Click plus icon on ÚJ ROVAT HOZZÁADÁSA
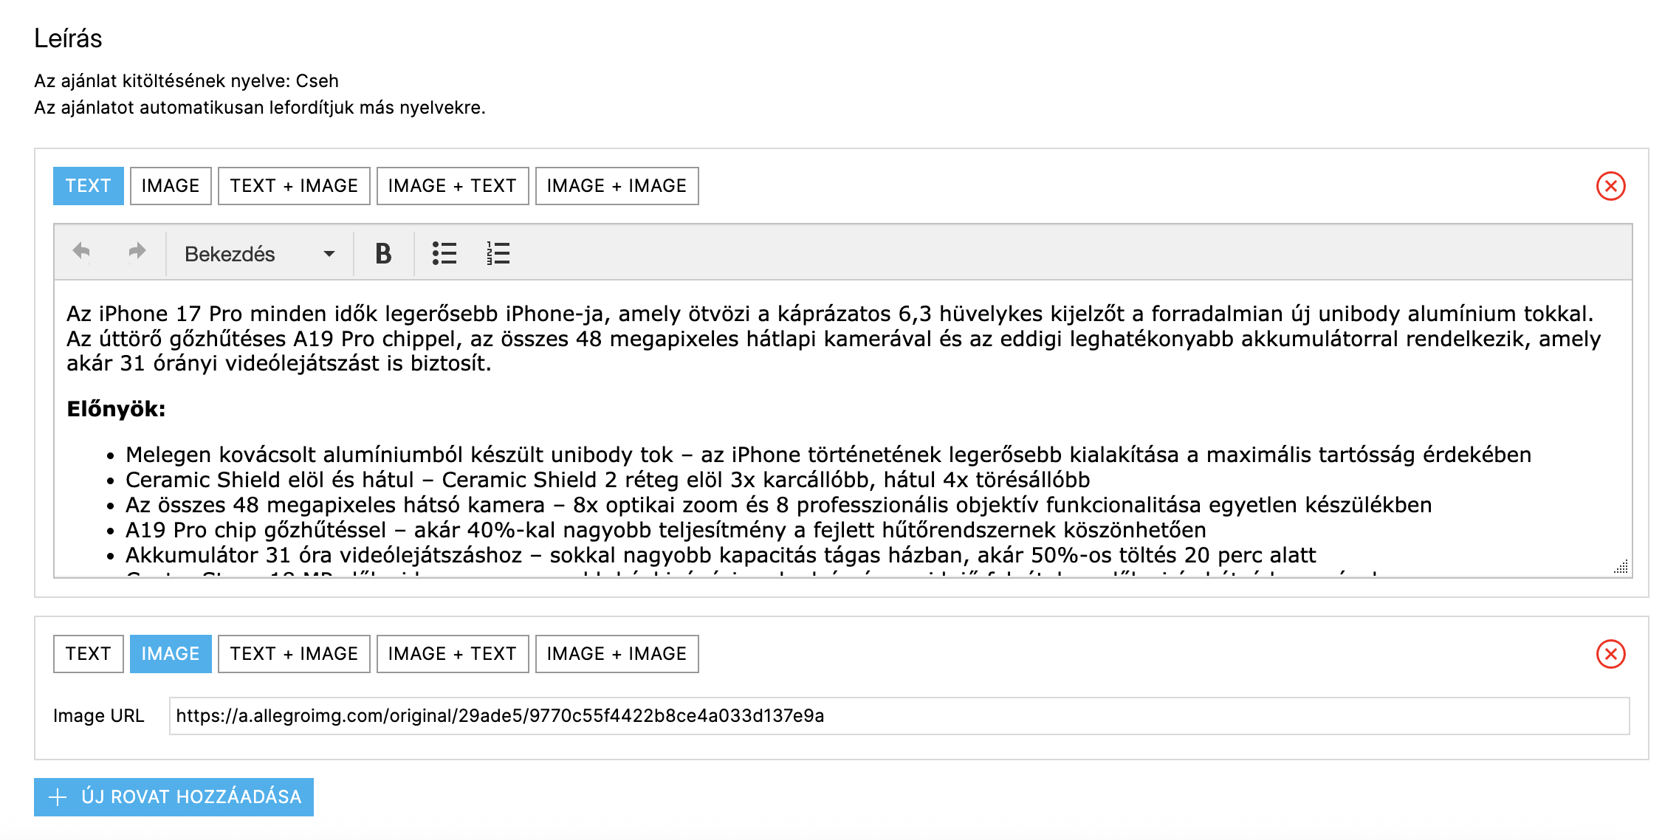Screen dimensions: 1679x840 coord(58,797)
